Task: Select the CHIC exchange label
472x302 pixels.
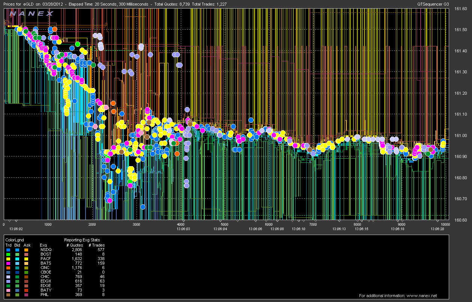Action: (45, 277)
